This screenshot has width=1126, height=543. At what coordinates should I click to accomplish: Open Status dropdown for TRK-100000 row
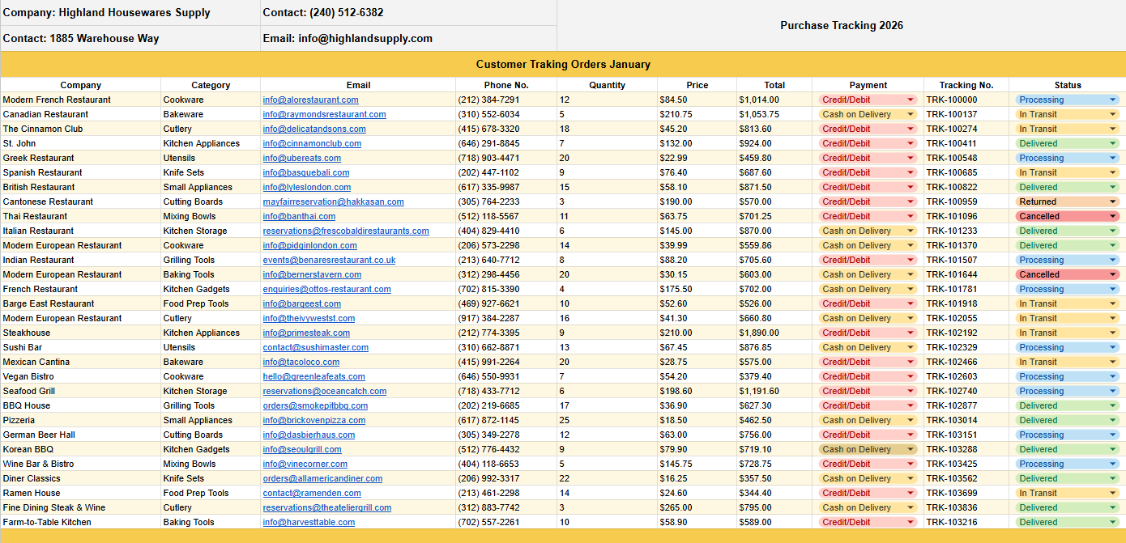coord(1067,100)
